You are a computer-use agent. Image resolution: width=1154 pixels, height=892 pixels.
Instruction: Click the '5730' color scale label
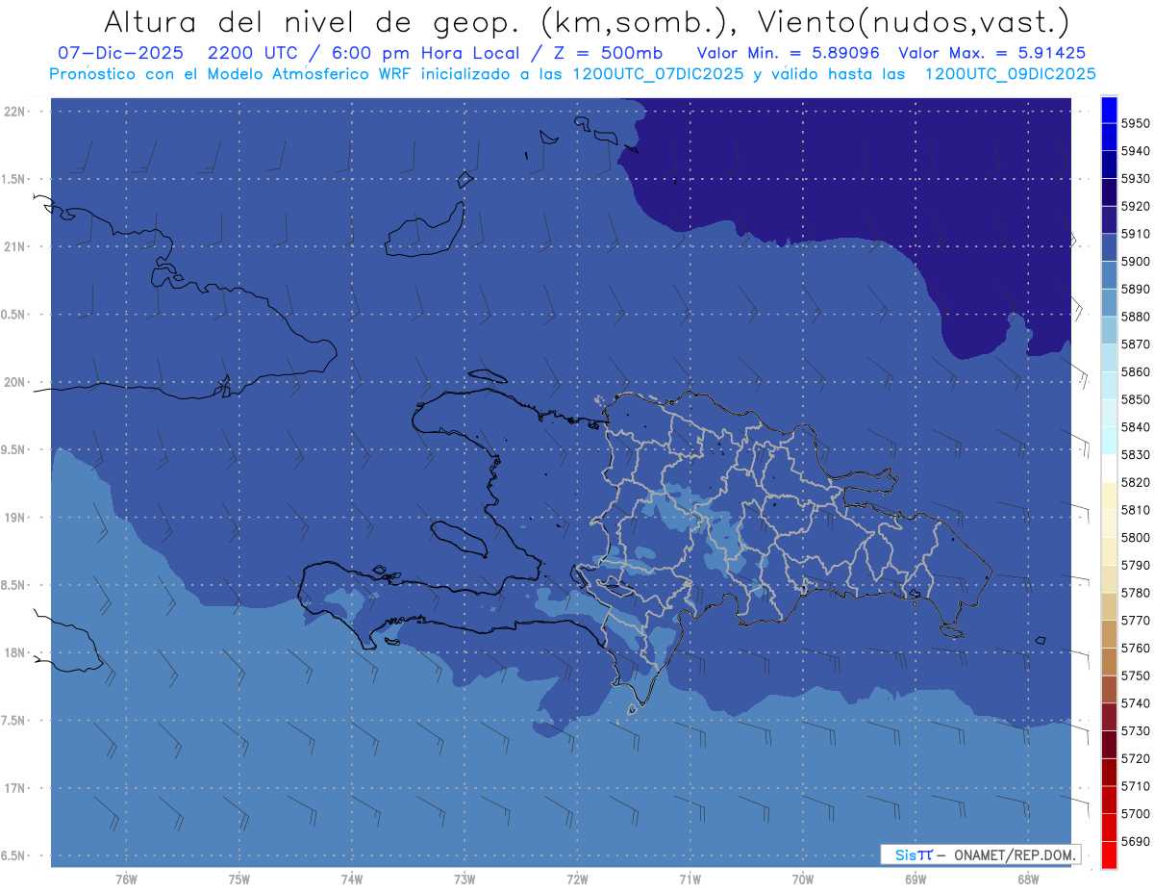coord(1136,731)
